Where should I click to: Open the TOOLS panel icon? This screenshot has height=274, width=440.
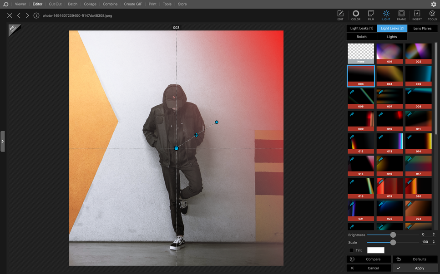point(432,15)
